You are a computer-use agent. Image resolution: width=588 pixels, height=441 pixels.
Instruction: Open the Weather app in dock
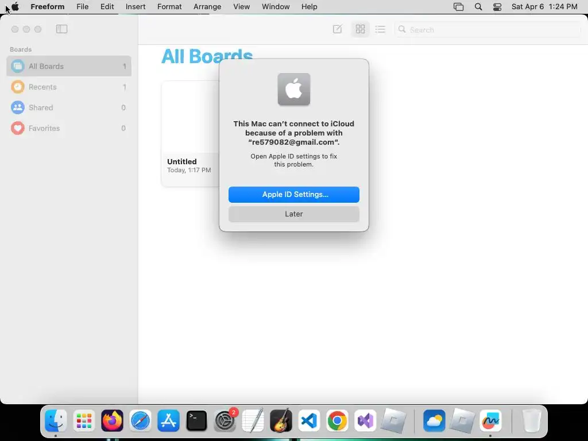tap(434, 420)
